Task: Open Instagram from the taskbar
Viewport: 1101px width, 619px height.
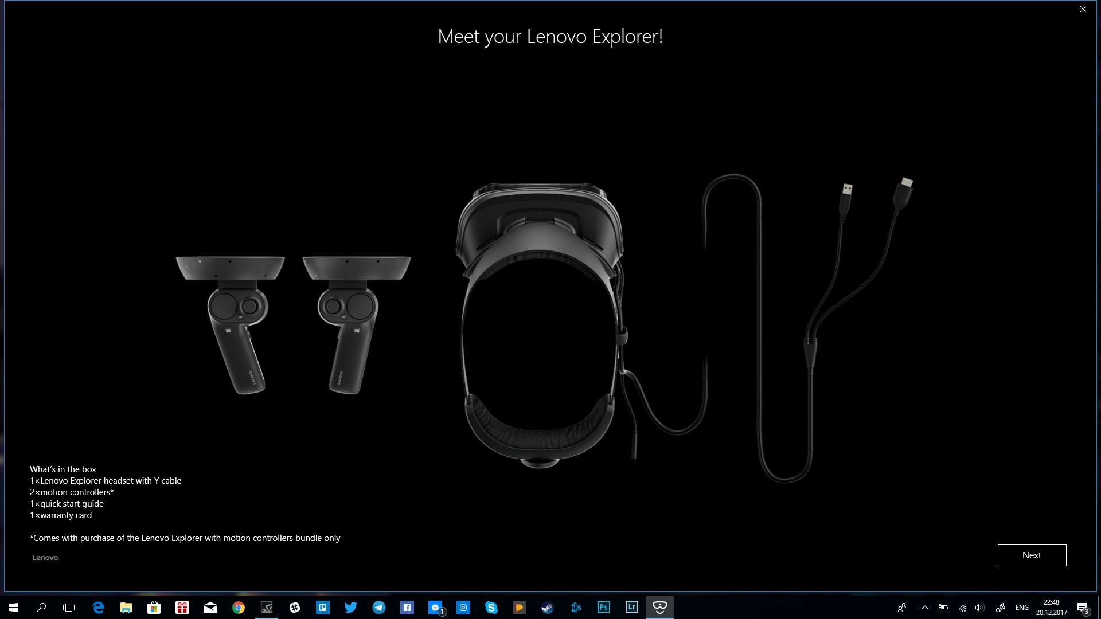Action: point(463,607)
